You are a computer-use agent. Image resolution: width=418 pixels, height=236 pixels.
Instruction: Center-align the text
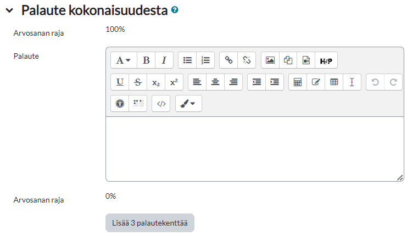click(215, 82)
